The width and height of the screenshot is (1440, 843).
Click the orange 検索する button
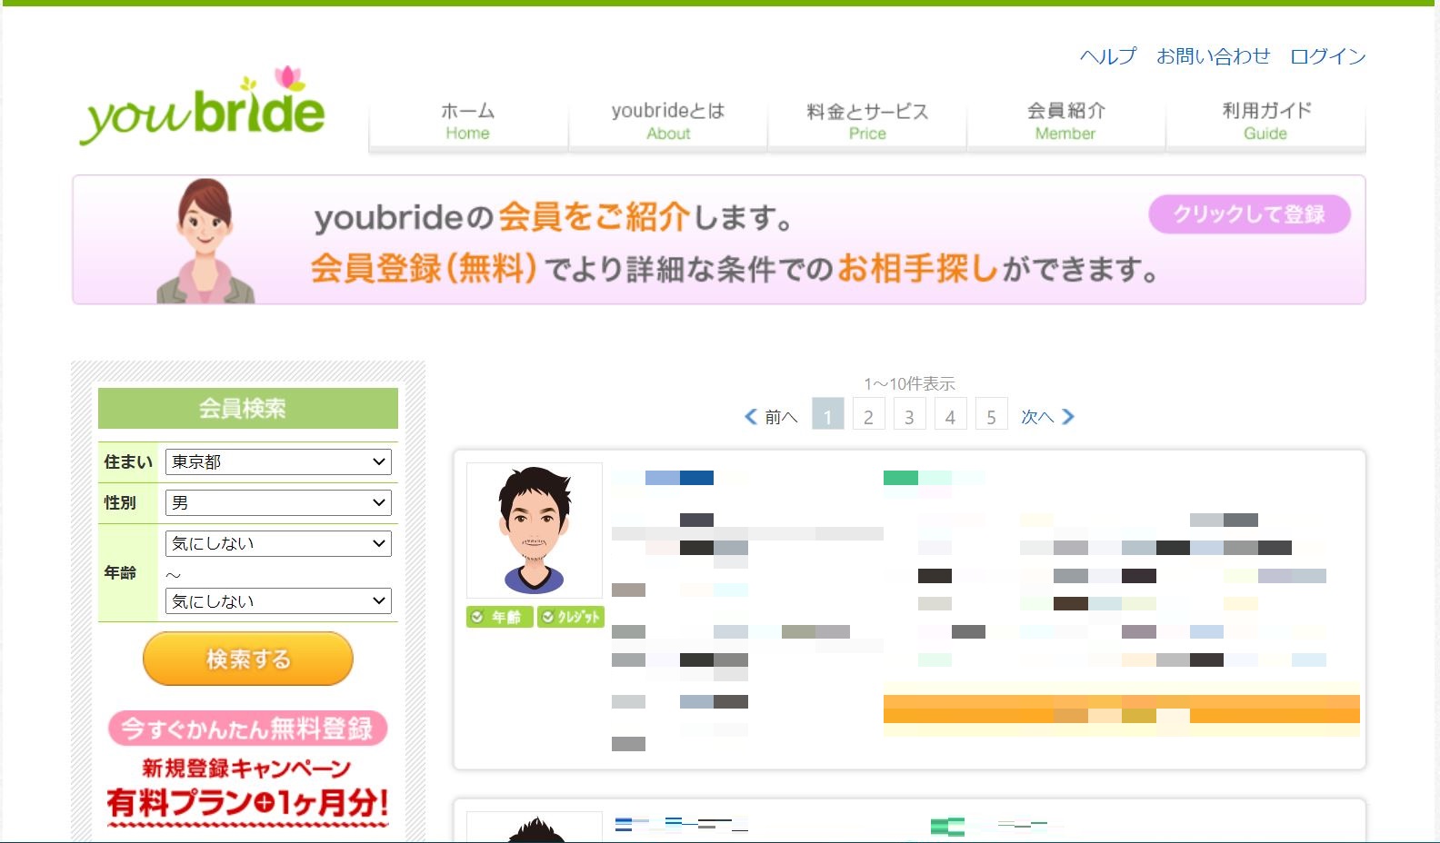[248, 659]
